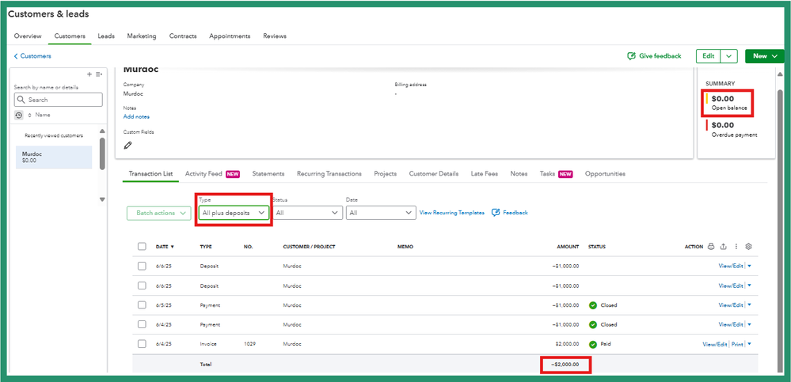Check the second 6/6/25 Deposit row checkbox
The image size is (791, 382).
142,286
